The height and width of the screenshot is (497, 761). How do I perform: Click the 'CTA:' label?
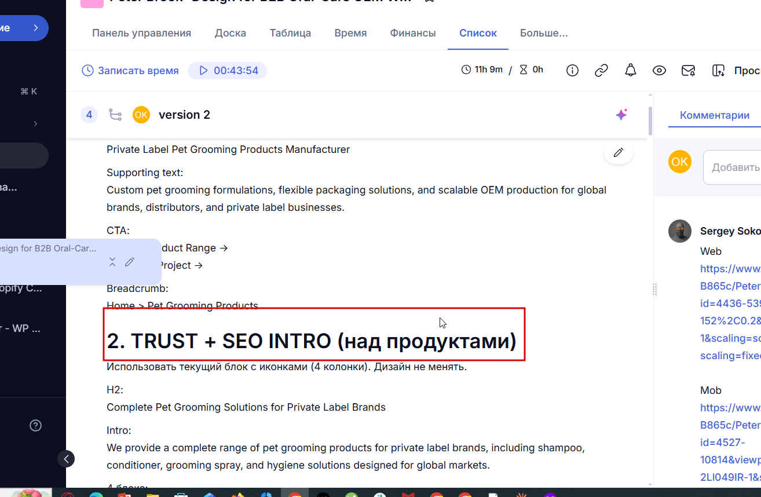pos(118,231)
